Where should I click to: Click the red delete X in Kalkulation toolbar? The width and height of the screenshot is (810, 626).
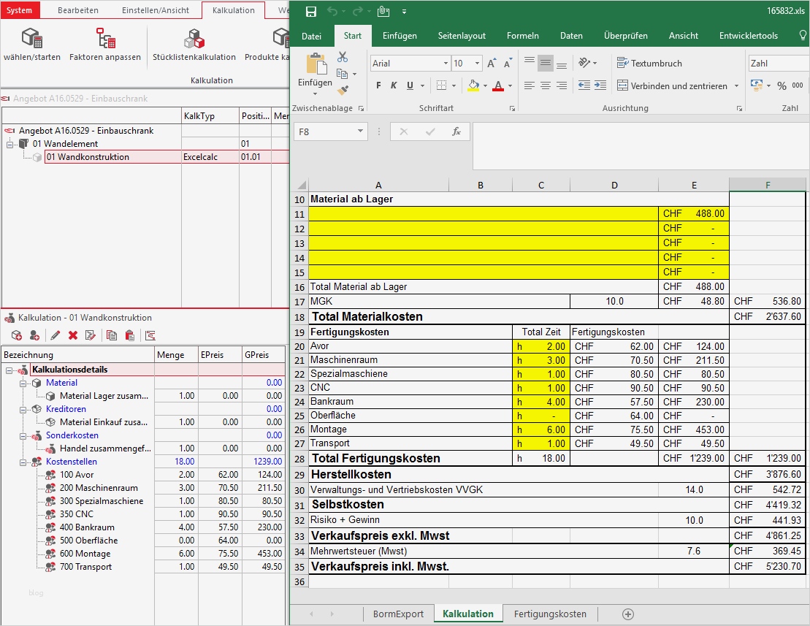(x=73, y=335)
